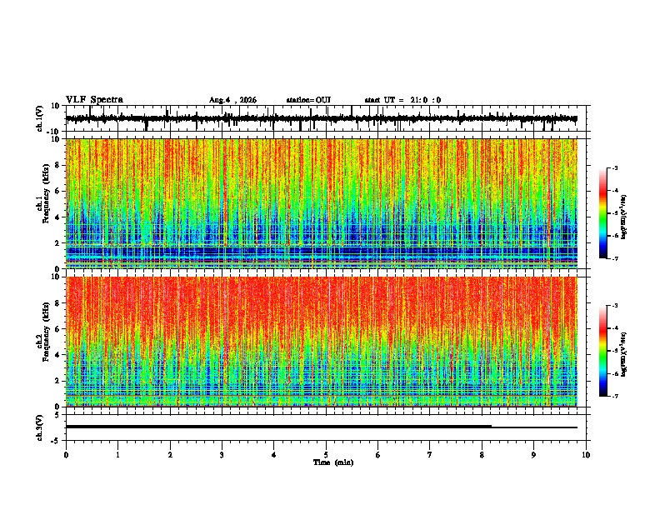Click the "-3" label on ch.2 colorbar

tap(615, 306)
